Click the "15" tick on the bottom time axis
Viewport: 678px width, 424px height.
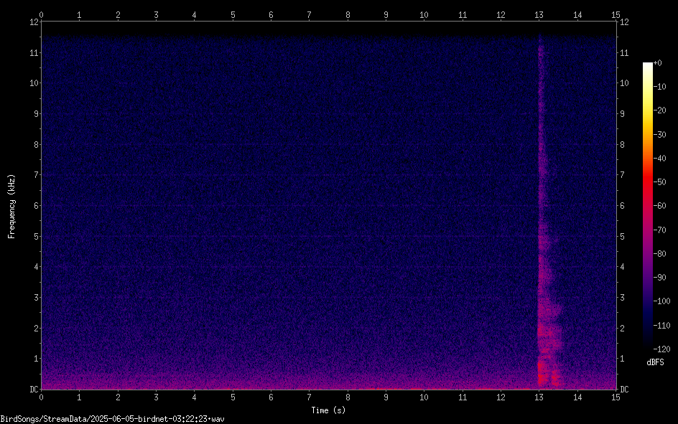tap(616, 397)
